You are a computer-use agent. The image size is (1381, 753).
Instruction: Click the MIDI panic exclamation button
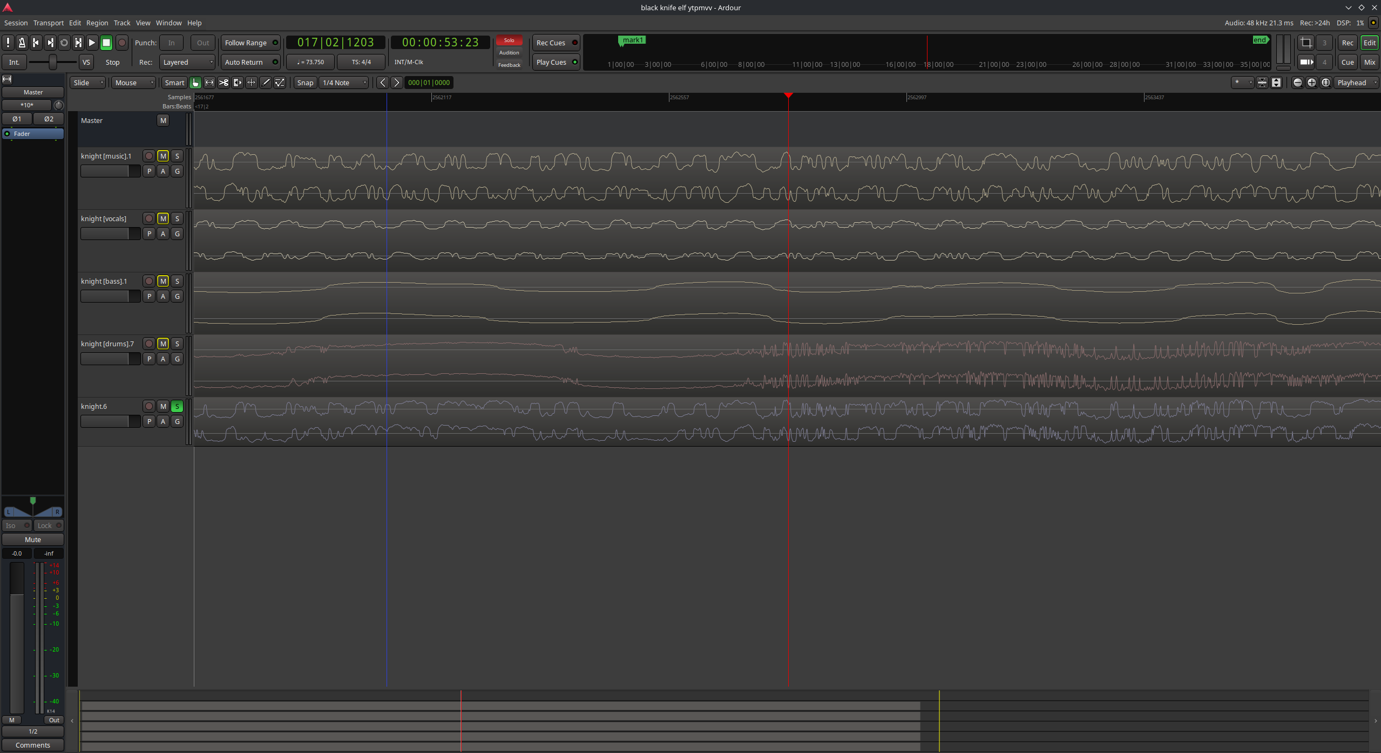pyautogui.click(x=8, y=43)
